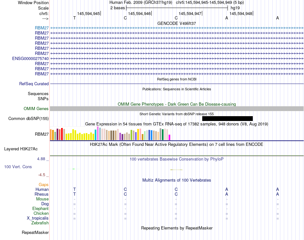
Task: Click base T in the Rhesus alignment row
Action: coord(75,194)
